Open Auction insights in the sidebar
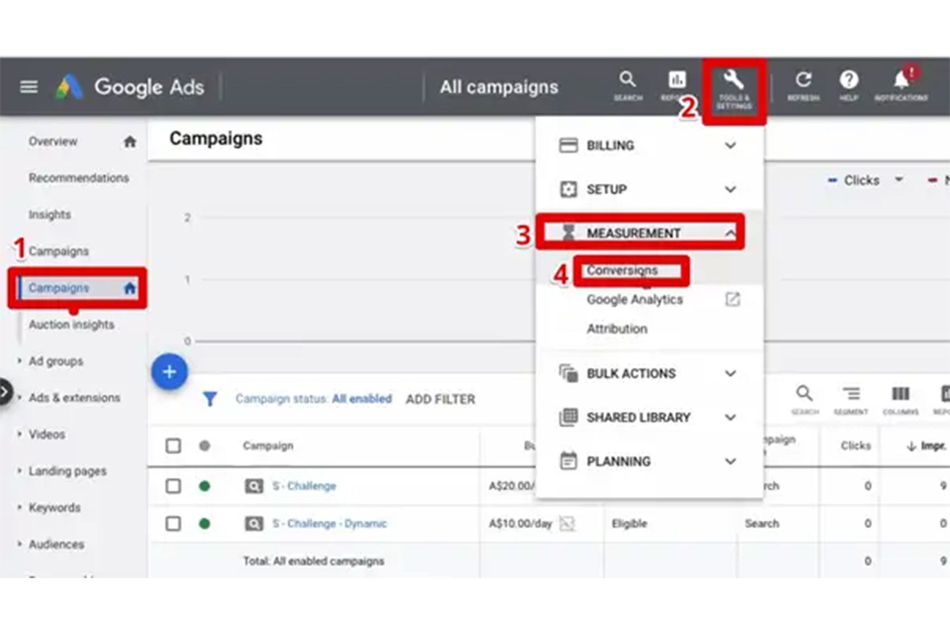The image size is (950, 633). coord(71,324)
